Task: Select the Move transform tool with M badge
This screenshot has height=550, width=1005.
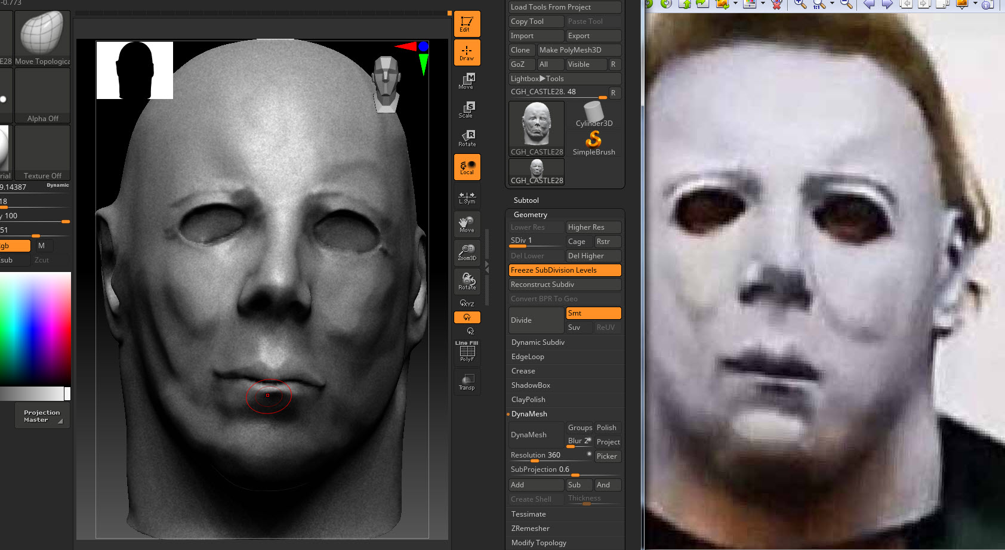Action: (x=467, y=81)
